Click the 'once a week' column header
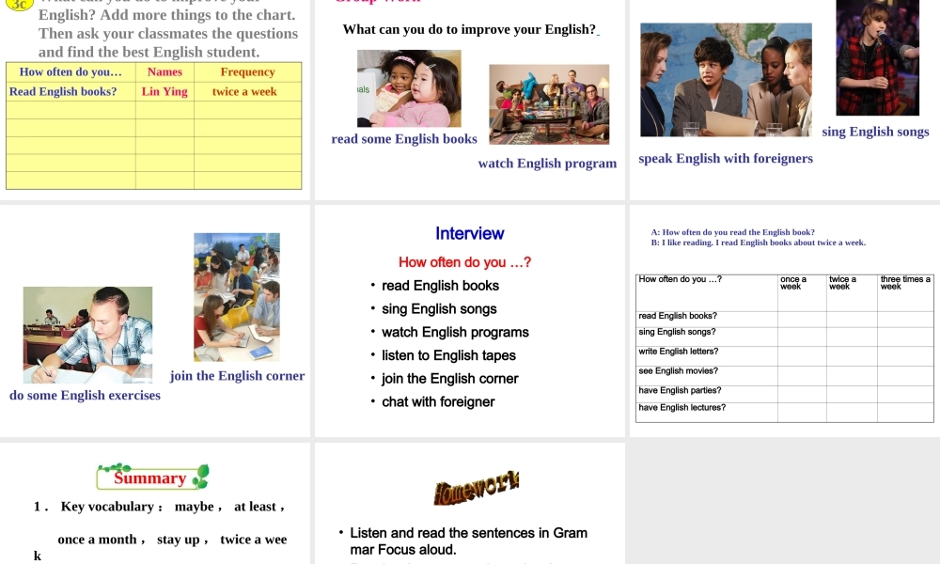This screenshot has height=564, width=940. [x=802, y=292]
